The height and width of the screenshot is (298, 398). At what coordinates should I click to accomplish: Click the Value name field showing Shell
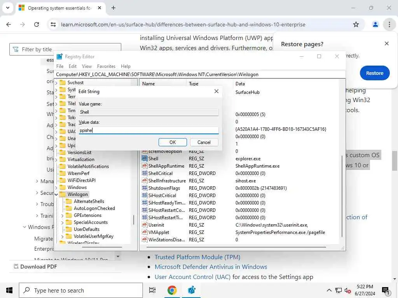[148, 112]
